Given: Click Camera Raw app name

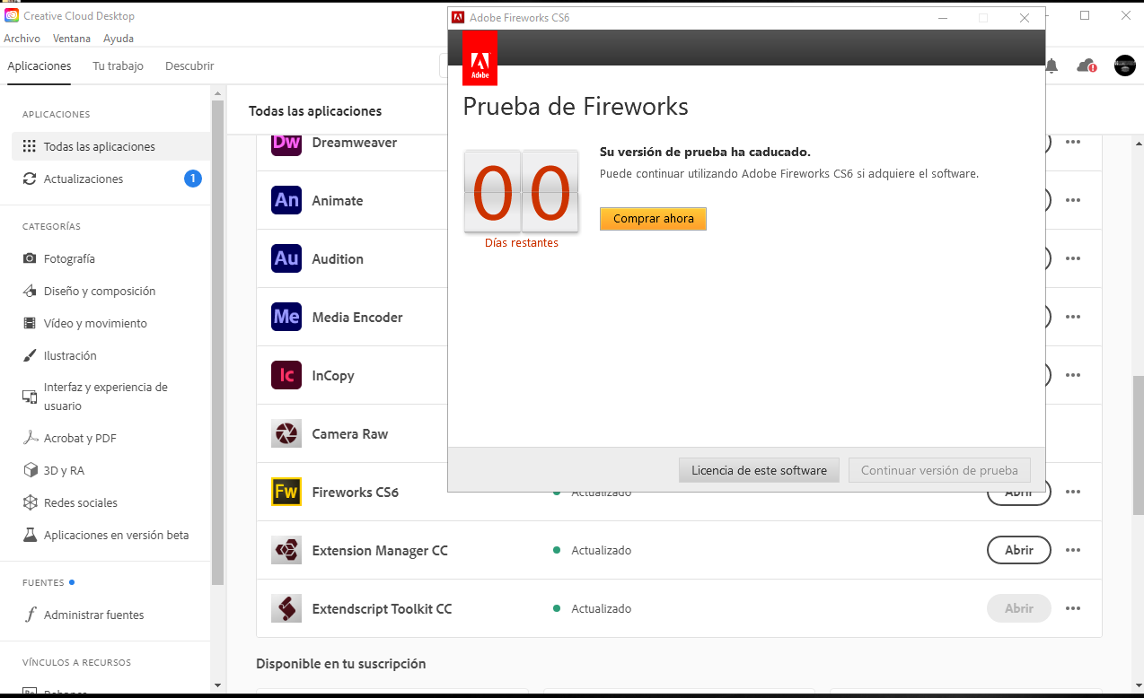Looking at the screenshot, I should pos(350,433).
